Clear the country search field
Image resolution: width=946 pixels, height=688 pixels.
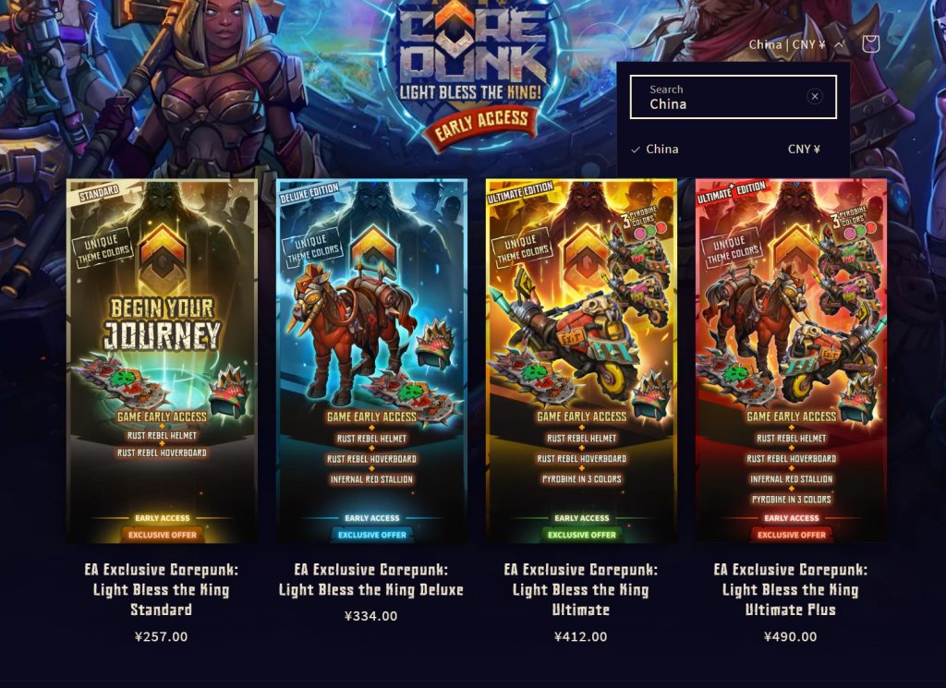pos(815,96)
